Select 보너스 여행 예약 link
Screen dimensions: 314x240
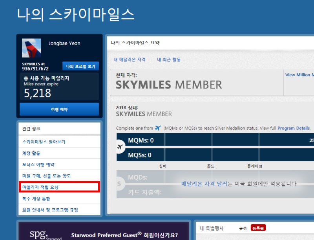tap(38, 165)
